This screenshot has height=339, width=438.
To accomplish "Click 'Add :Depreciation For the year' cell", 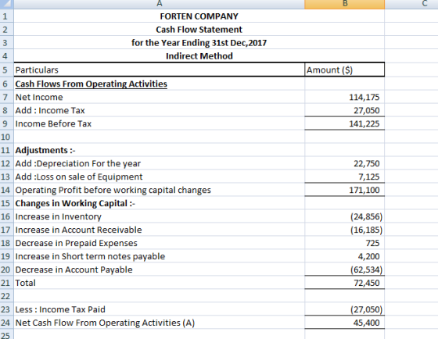I will tap(160, 163).
